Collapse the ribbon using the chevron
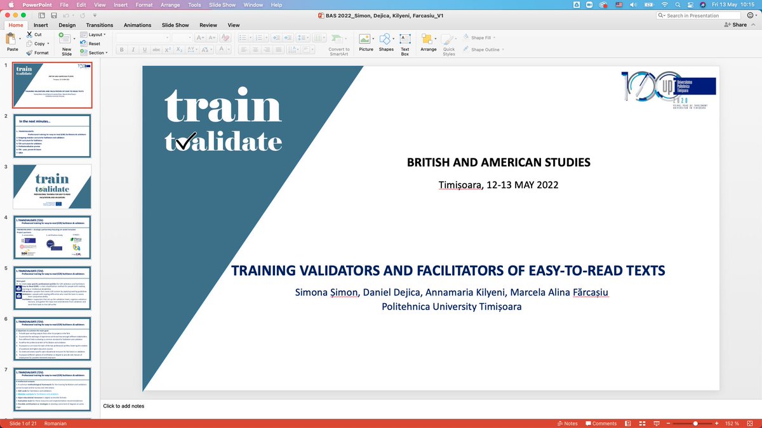Image resolution: width=762 pixels, height=428 pixels. pyautogui.click(x=754, y=25)
